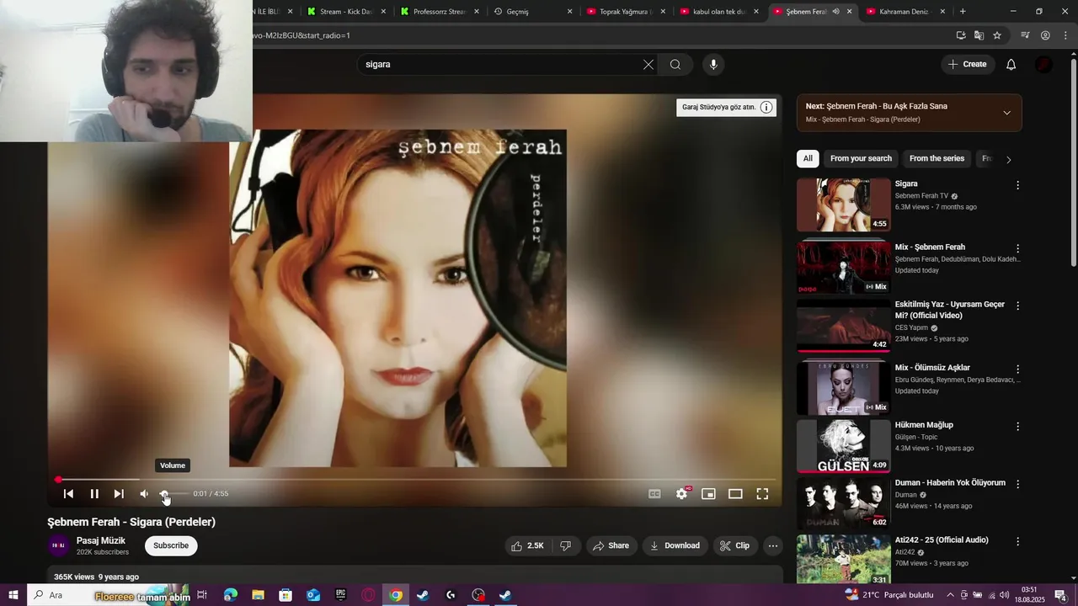Viewport: 1078px width, 606px height.
Task: Bookmark this page with star icon
Action: pos(997,35)
